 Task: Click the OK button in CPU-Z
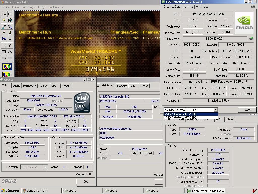coord(86,181)
